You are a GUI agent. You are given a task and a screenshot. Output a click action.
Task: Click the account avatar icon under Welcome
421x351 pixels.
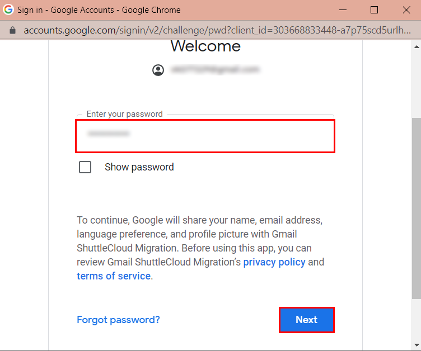[x=158, y=70]
